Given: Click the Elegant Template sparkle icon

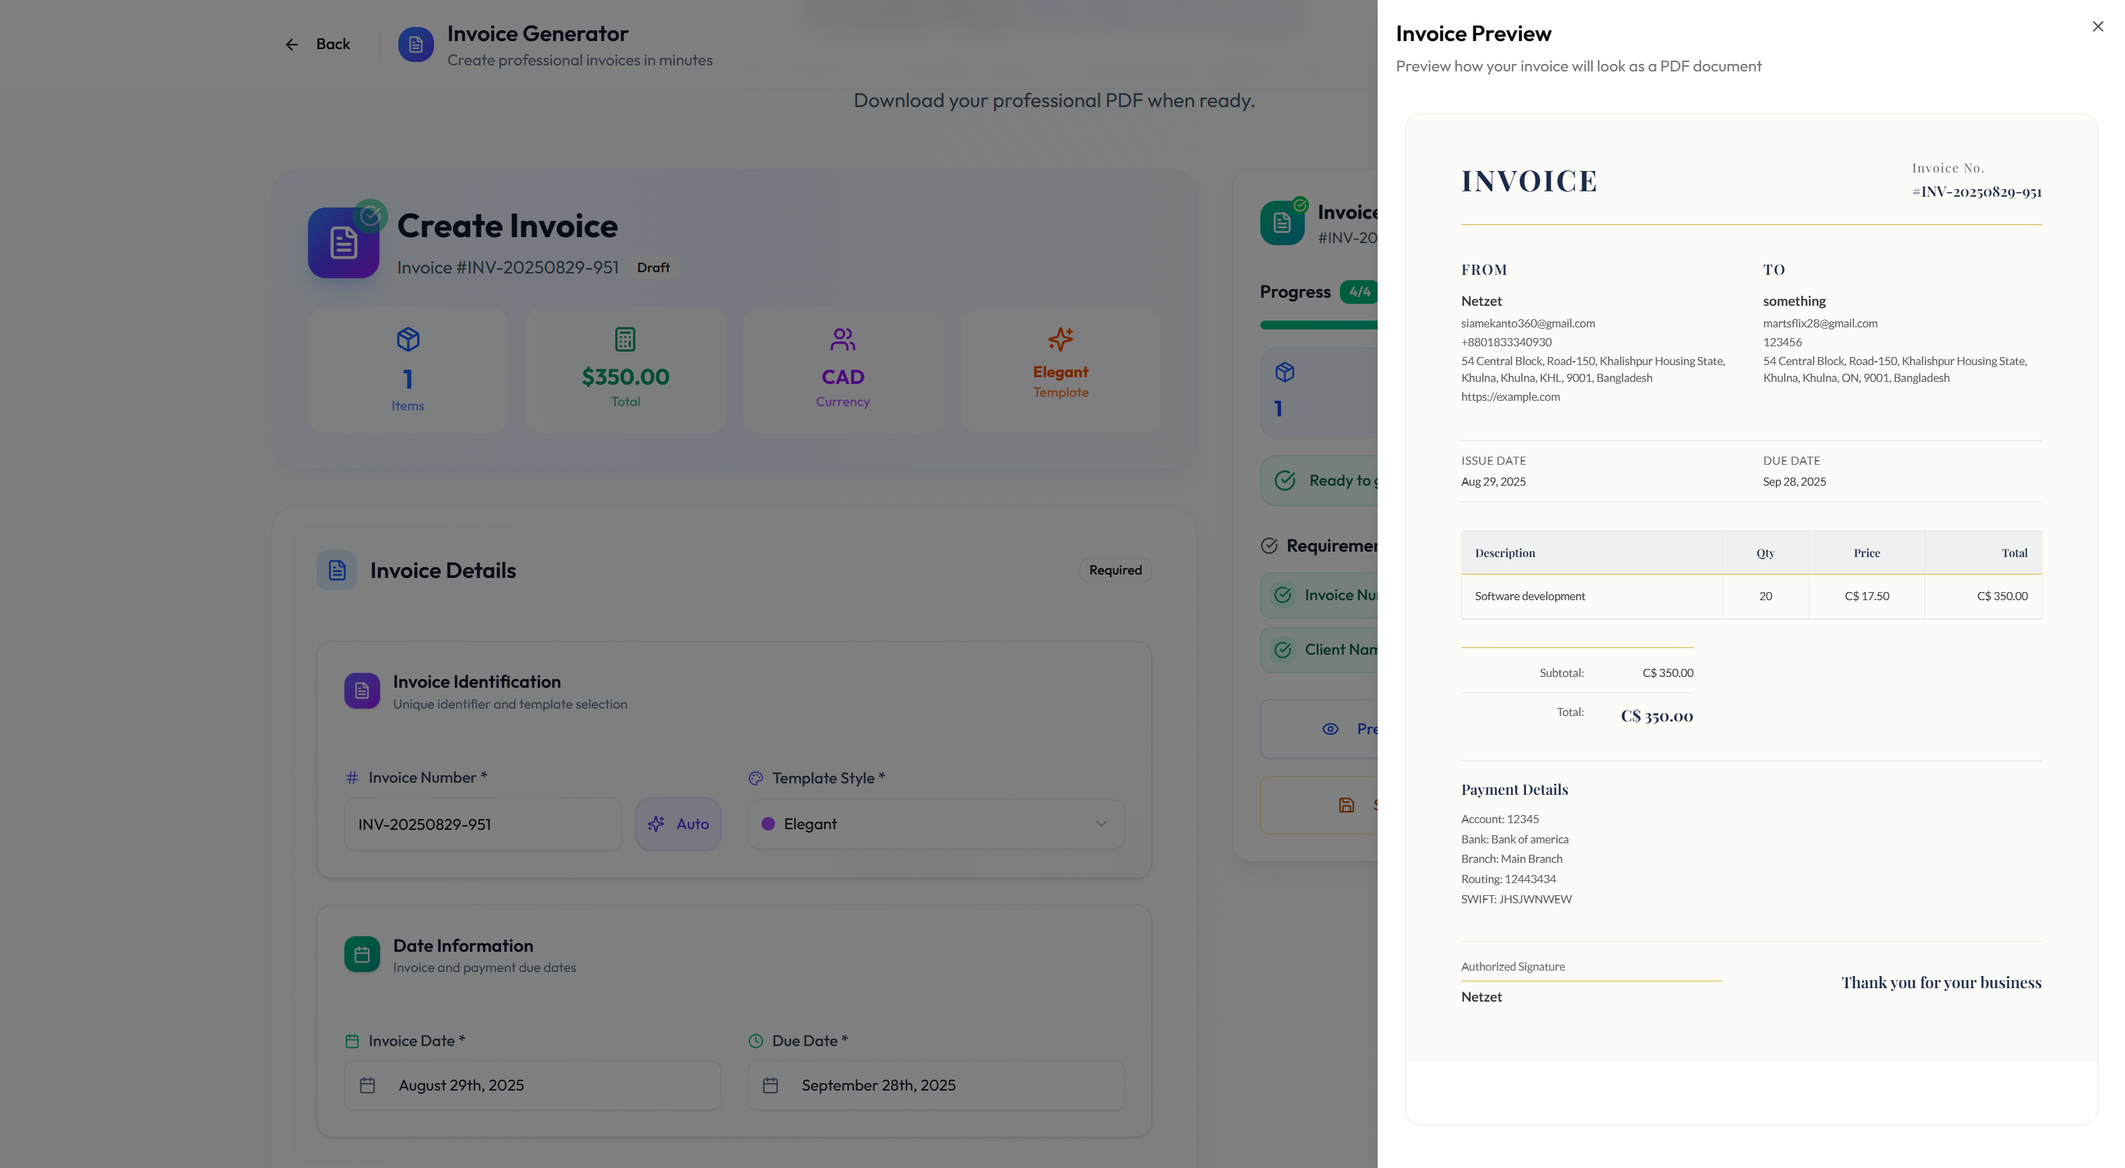Looking at the screenshot, I should click(x=1060, y=338).
